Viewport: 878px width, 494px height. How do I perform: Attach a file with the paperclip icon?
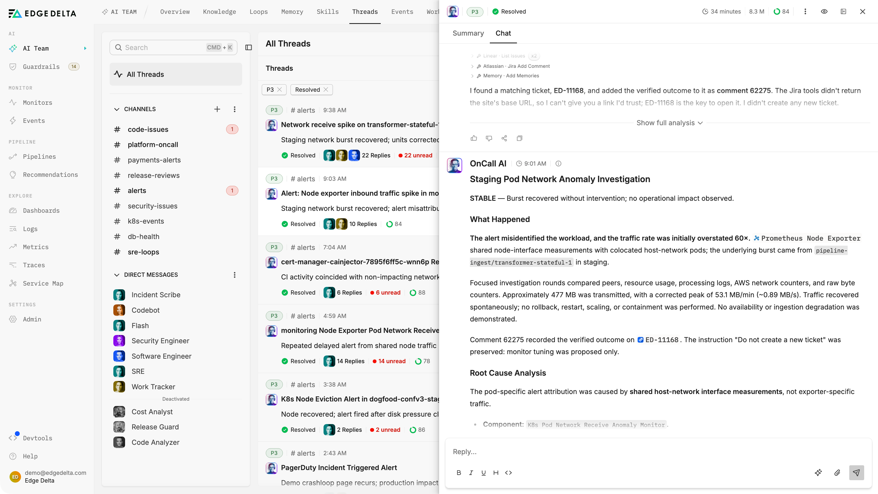click(837, 472)
